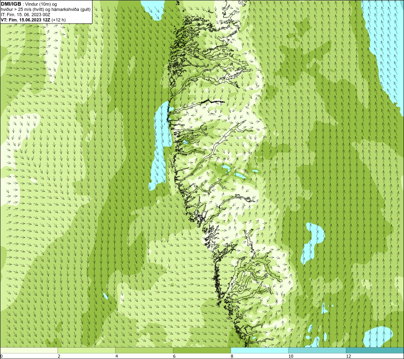
Task: Click the scale label '0'
Action: pos(1,356)
